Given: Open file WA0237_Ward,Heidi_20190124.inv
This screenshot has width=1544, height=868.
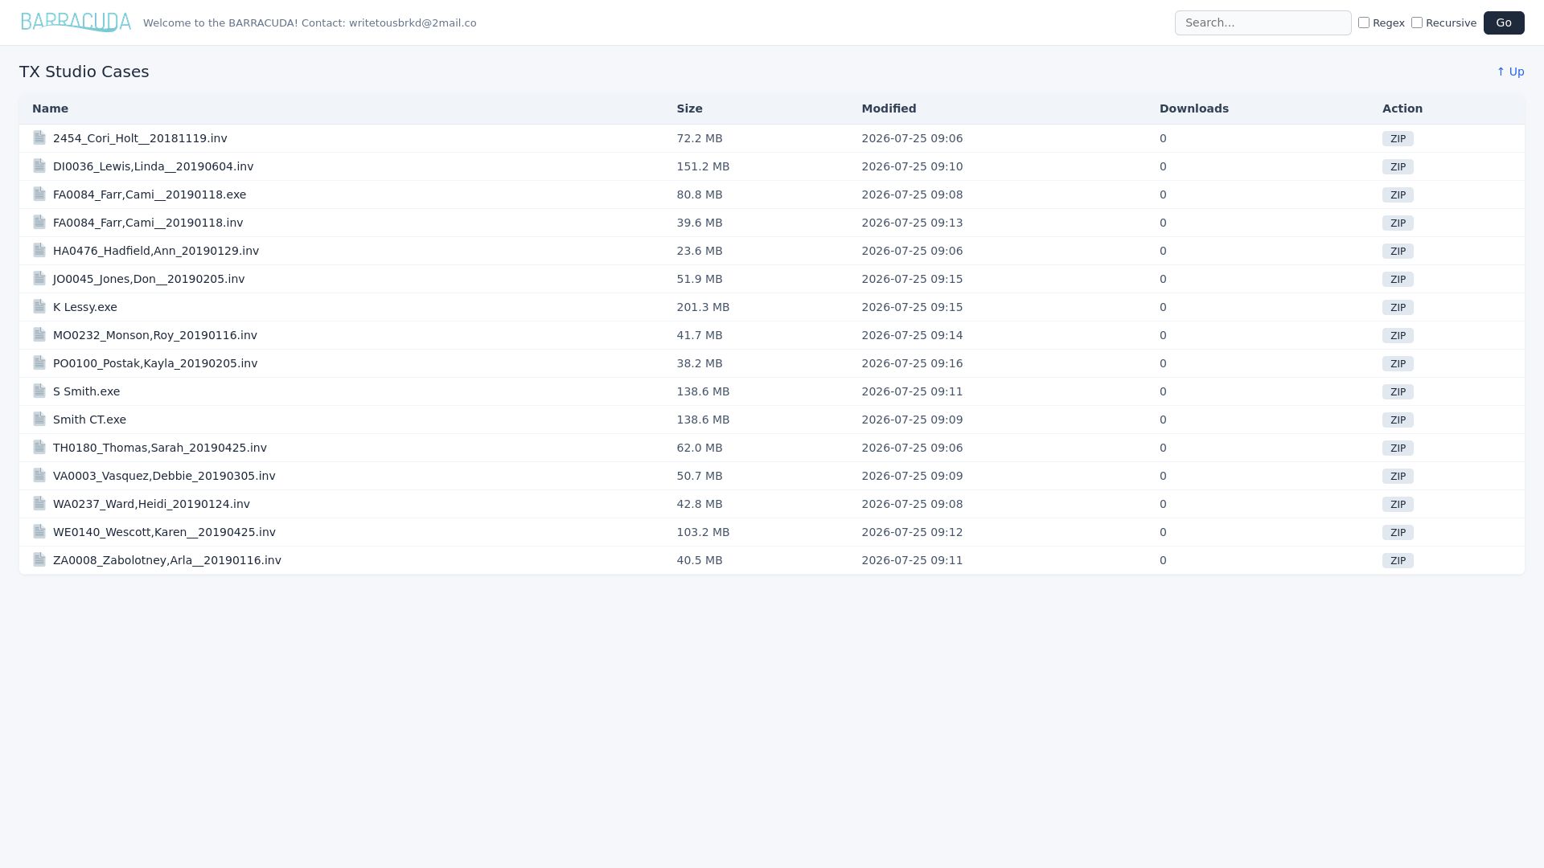Looking at the screenshot, I should tap(151, 504).
